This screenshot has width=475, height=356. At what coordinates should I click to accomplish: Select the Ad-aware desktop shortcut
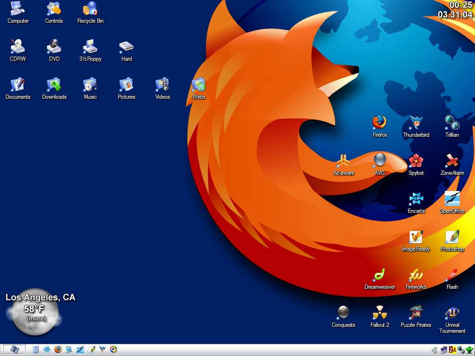pos(344,165)
